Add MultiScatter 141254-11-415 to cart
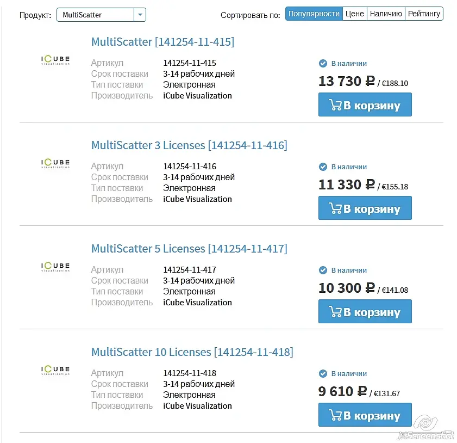The image size is (457, 443). point(365,105)
